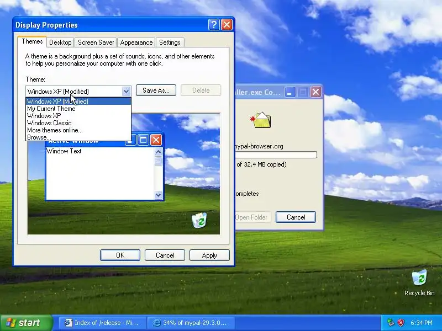The width and height of the screenshot is (442, 331).
Task: Choose My Current Theme option
Action: point(78,109)
